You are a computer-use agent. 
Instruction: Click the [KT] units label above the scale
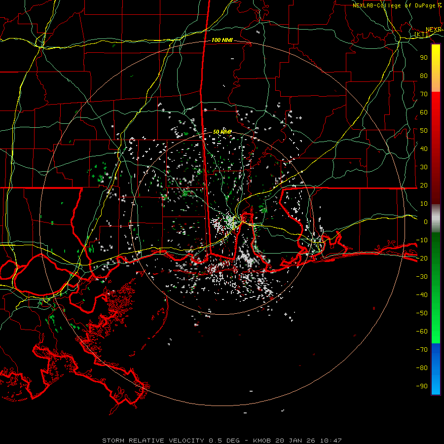tap(422, 35)
